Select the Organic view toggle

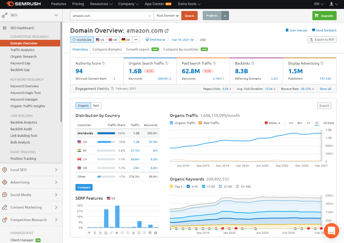tap(83, 106)
